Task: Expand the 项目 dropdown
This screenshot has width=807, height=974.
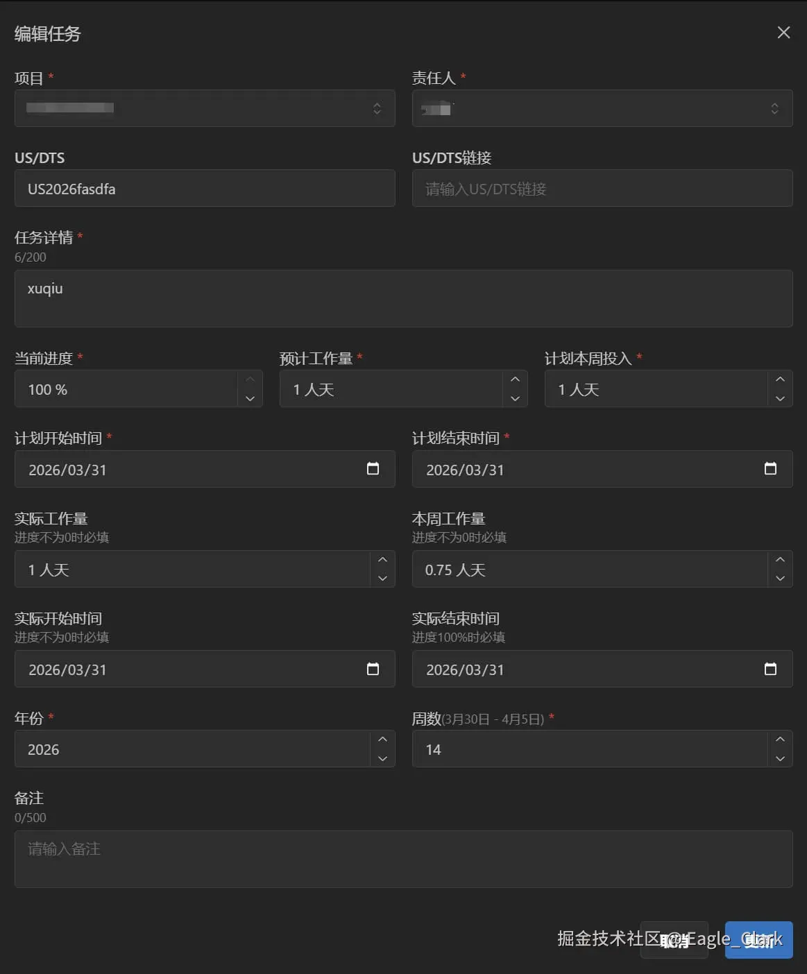Action: (205, 108)
